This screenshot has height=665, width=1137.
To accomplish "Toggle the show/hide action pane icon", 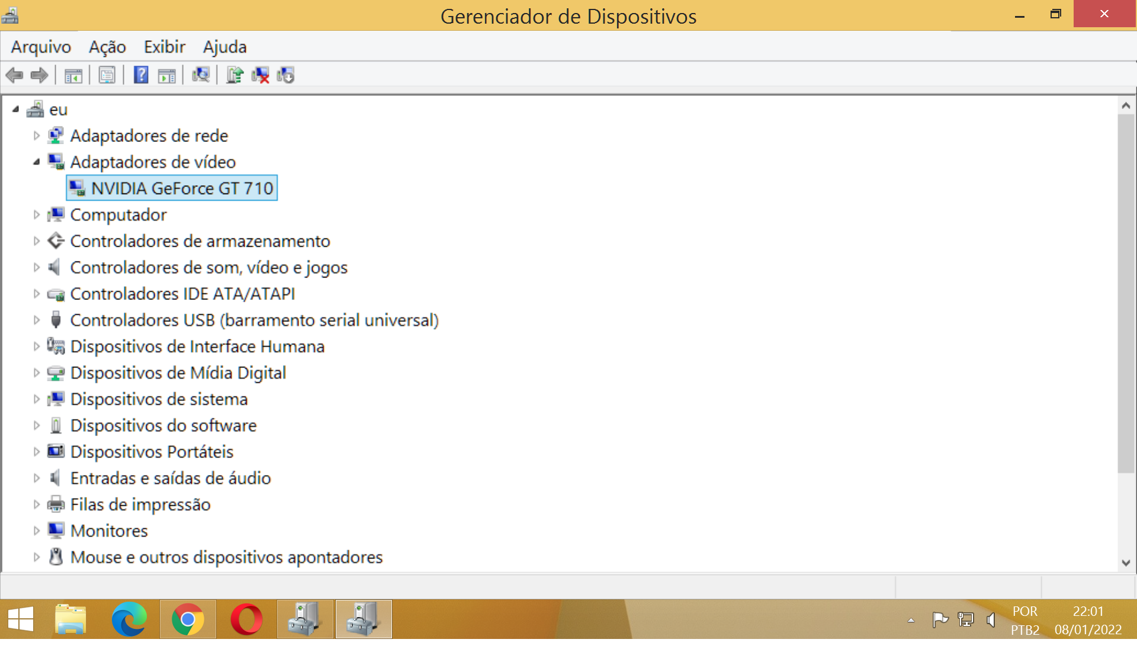I will pyautogui.click(x=167, y=76).
